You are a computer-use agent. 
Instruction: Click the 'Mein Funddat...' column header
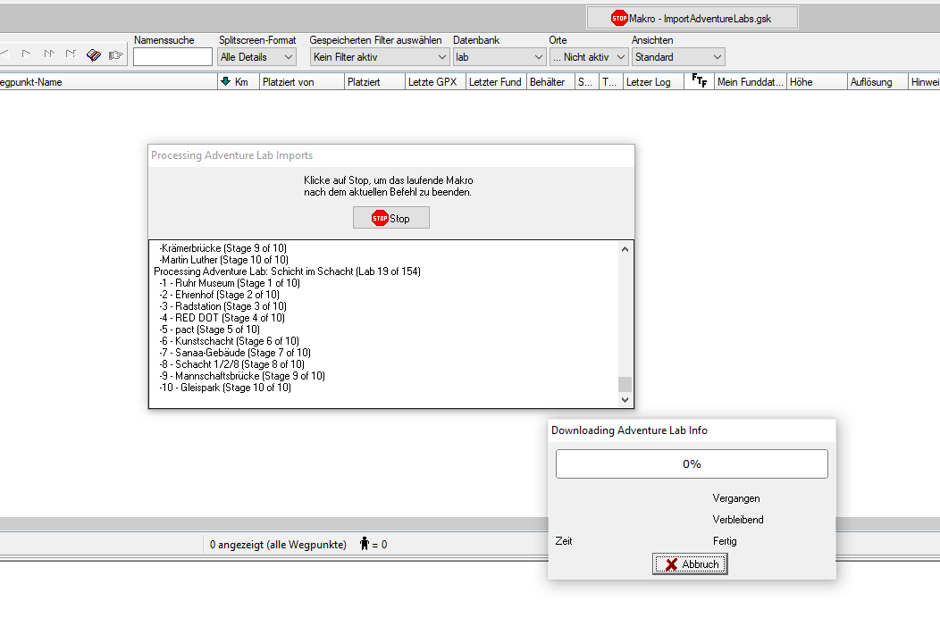[750, 82]
